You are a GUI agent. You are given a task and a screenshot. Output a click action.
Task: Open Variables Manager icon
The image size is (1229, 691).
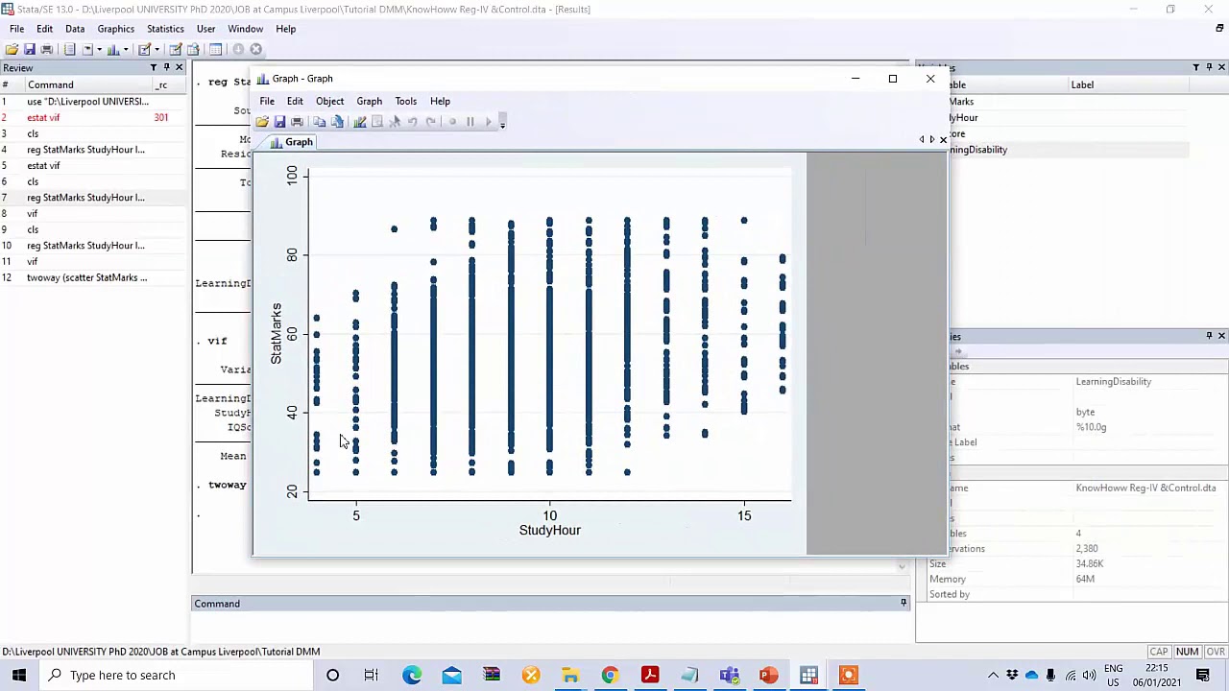pyautogui.click(x=215, y=49)
